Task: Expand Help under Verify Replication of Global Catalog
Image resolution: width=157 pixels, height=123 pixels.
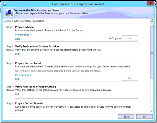Action: [19, 94]
